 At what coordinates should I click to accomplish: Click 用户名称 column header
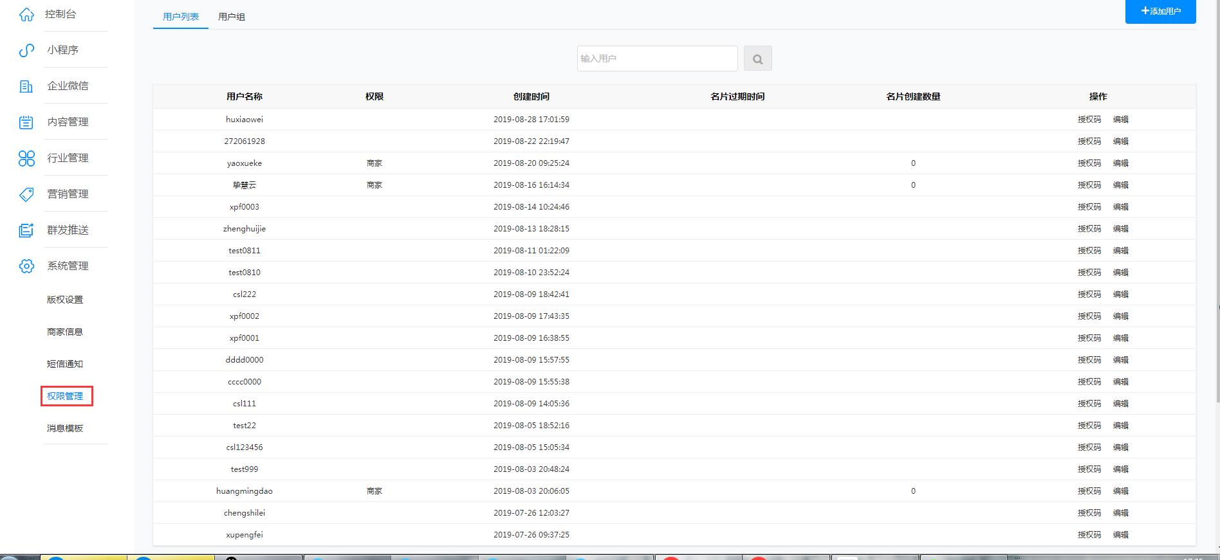(245, 96)
